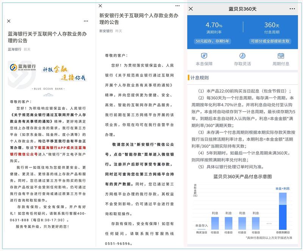Click the 购买当日 axis label
This screenshot has width=303, height=251.
click(x=201, y=232)
